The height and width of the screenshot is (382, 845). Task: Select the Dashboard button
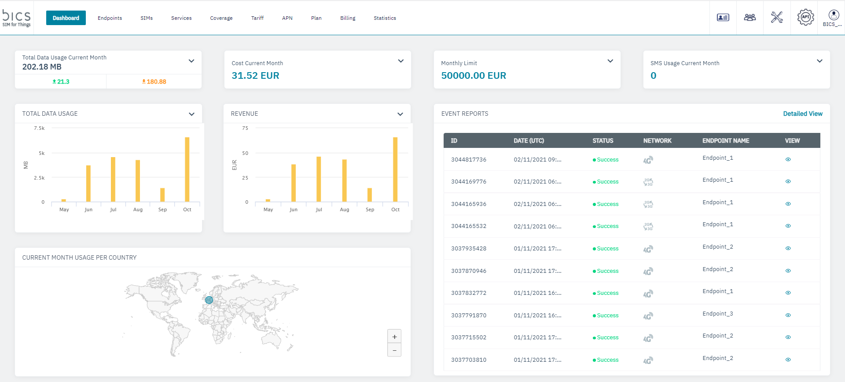coord(66,18)
